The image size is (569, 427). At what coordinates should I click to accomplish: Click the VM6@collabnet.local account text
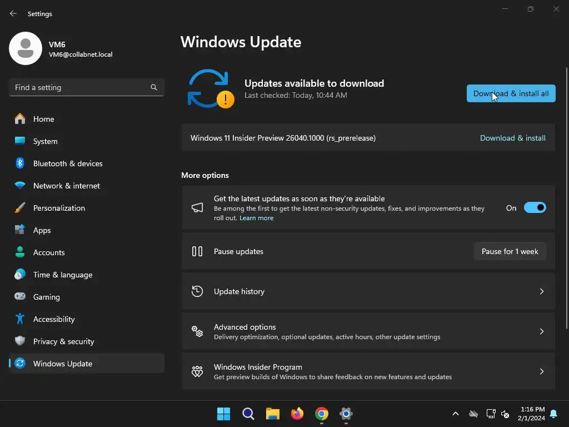tap(81, 54)
